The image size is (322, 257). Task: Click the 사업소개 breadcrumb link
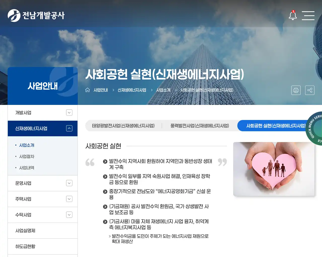(163, 90)
